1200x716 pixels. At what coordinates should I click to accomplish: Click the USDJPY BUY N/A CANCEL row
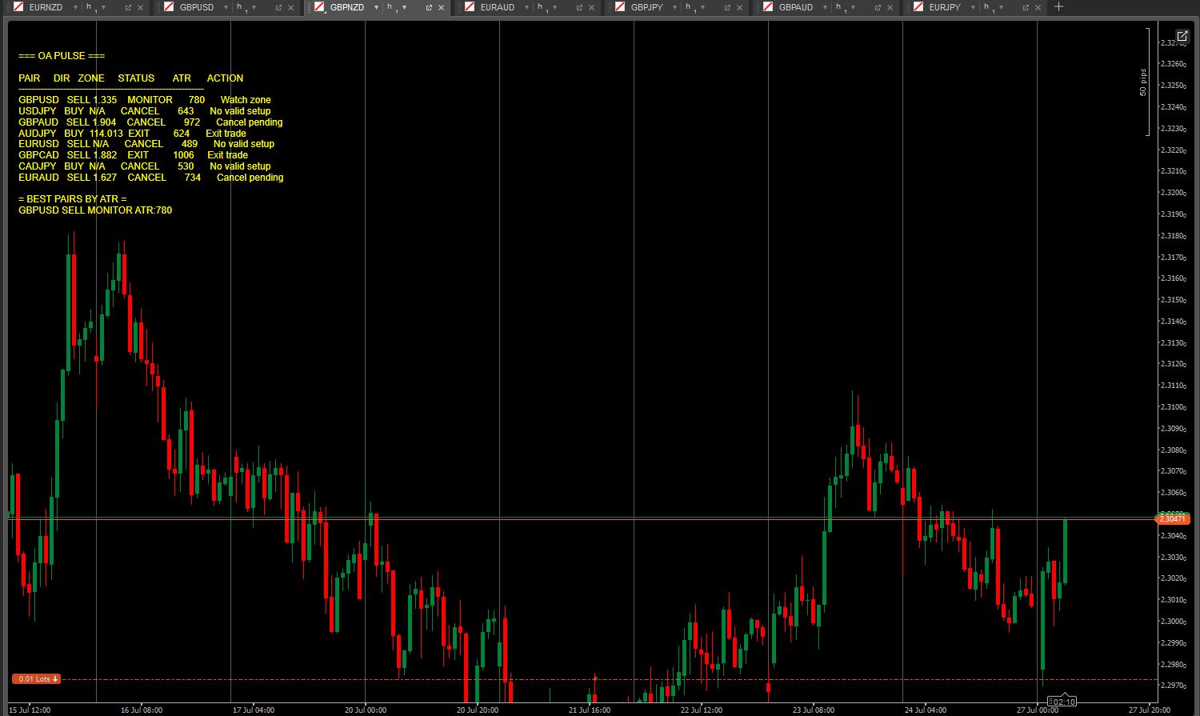(145, 111)
